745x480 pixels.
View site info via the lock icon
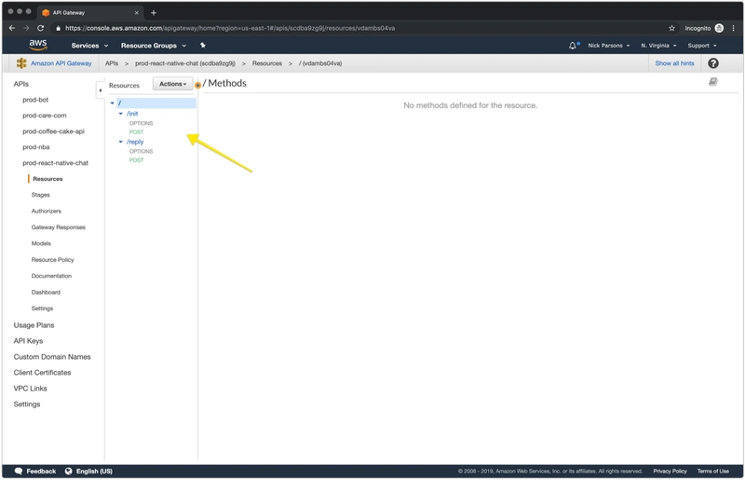point(58,28)
